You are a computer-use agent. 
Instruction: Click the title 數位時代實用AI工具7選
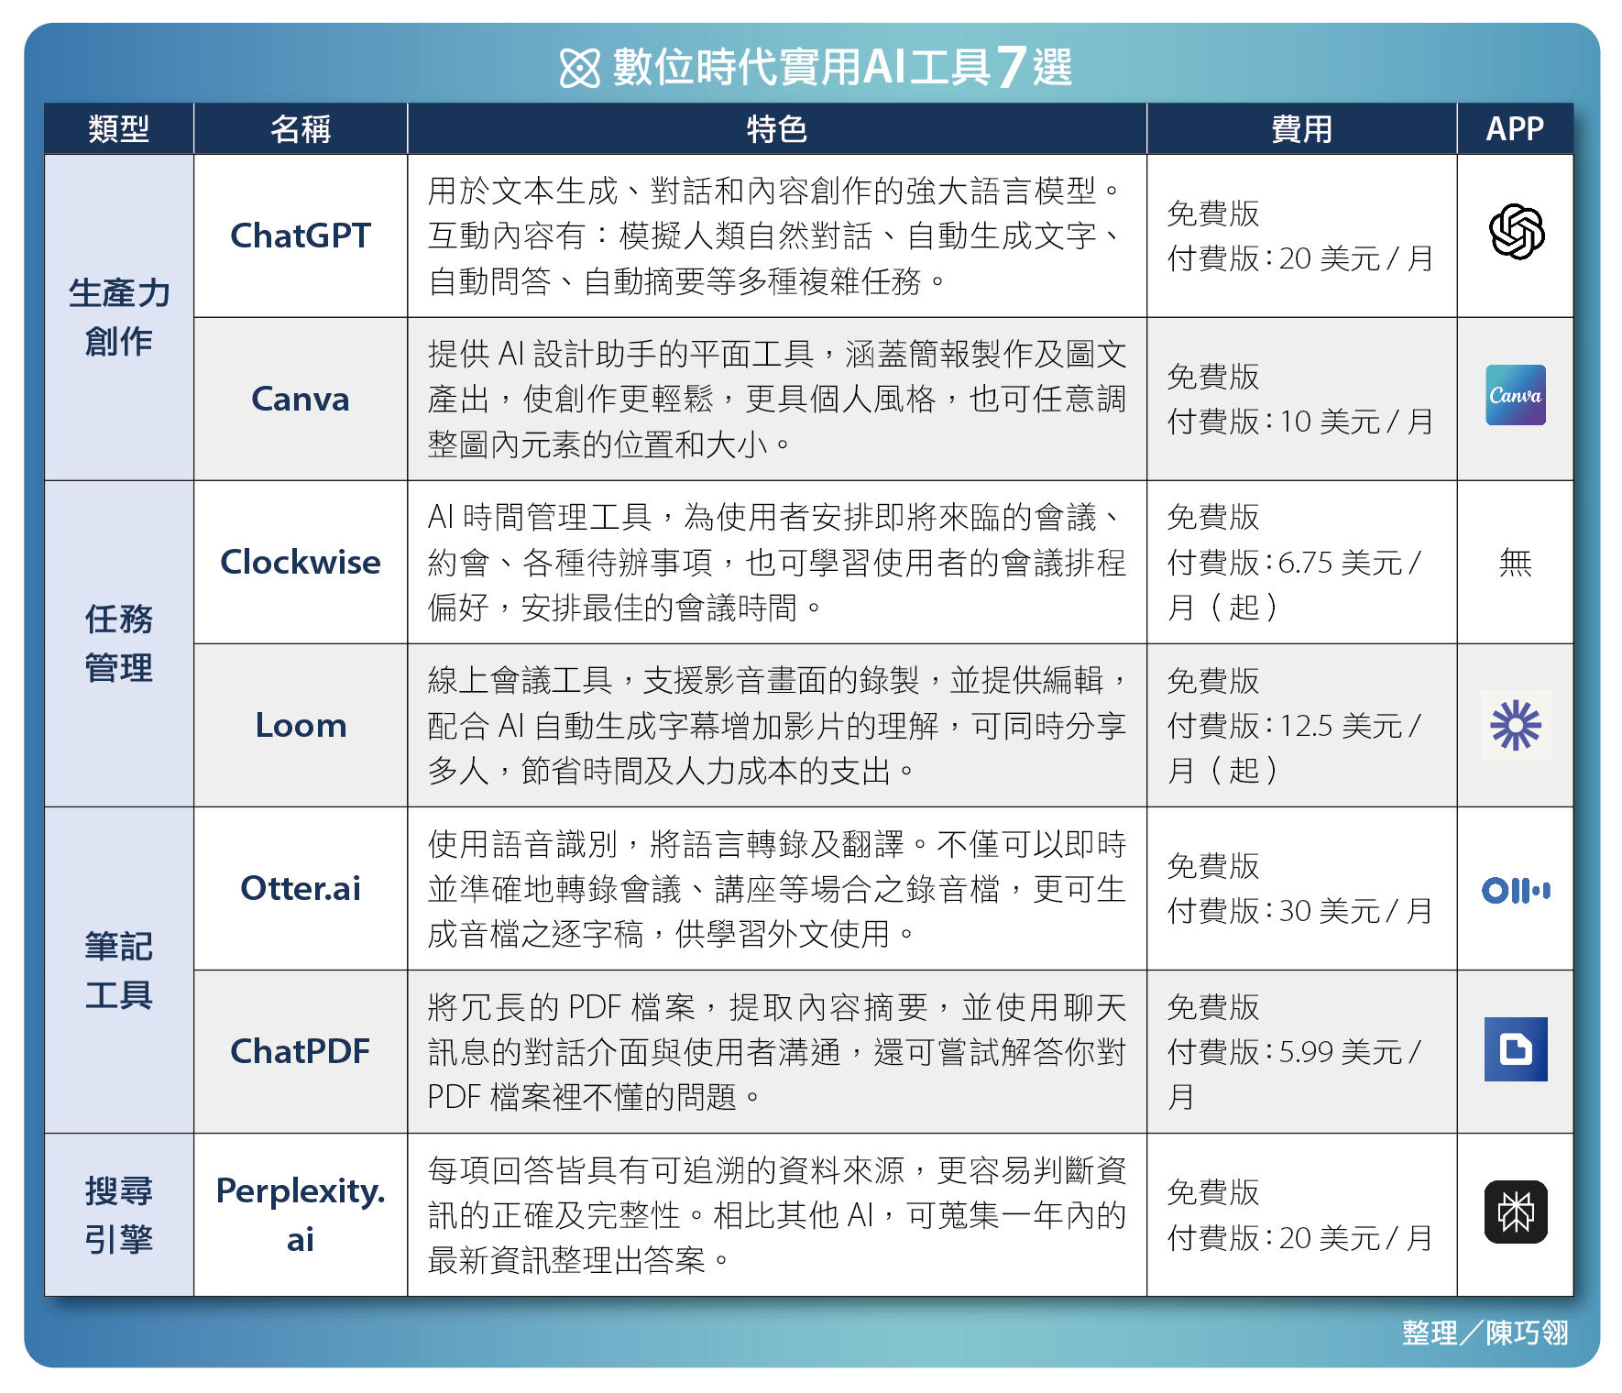click(x=842, y=67)
